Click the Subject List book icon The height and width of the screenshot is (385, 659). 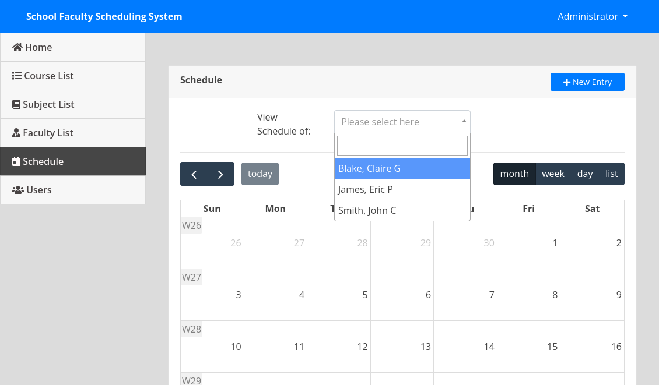click(x=16, y=104)
